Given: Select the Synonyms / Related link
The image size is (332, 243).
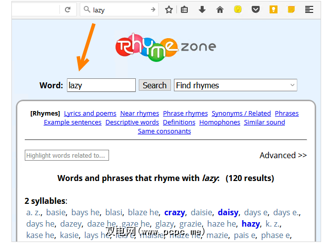Looking at the screenshot, I should point(241,113).
